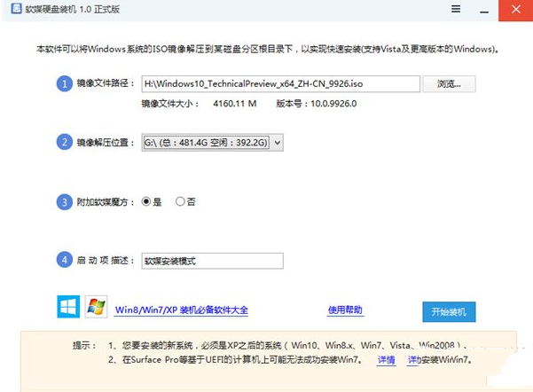Click the app logo icon in title bar
This screenshot has width=533, height=392.
click(x=16, y=9)
